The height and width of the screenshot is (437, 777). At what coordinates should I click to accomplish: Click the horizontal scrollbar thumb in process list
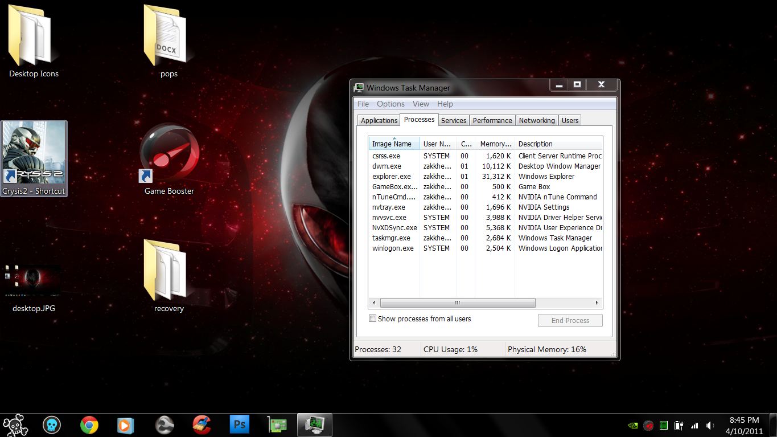458,303
